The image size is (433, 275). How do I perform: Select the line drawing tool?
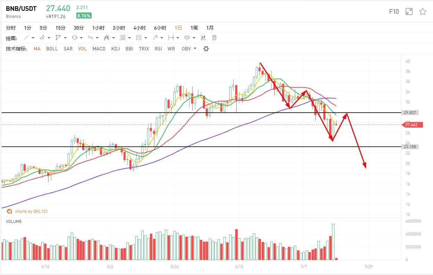click(26, 38)
